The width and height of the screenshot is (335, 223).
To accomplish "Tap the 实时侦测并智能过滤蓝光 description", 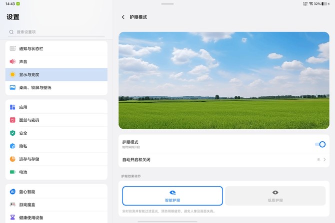I will 169,211.
